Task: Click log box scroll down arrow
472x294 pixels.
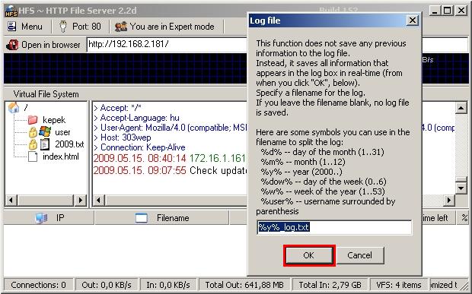Action: (461, 188)
